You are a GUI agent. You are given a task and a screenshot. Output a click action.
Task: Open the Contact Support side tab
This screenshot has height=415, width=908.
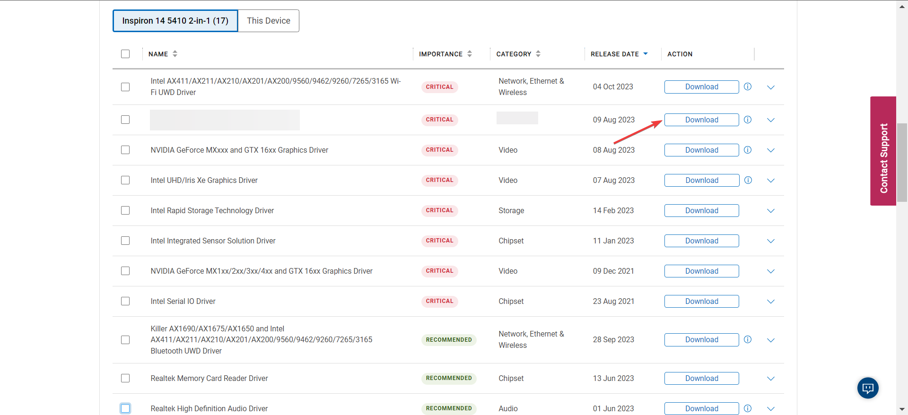click(x=883, y=151)
